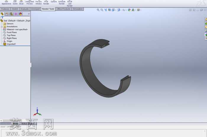Switch to the Motion Study bottom tab
The width and height of the screenshot is (207, 137).
click(x=28, y=123)
